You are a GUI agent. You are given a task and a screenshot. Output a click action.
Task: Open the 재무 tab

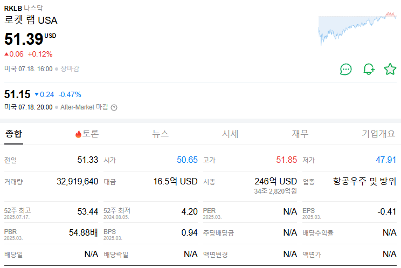click(x=300, y=134)
